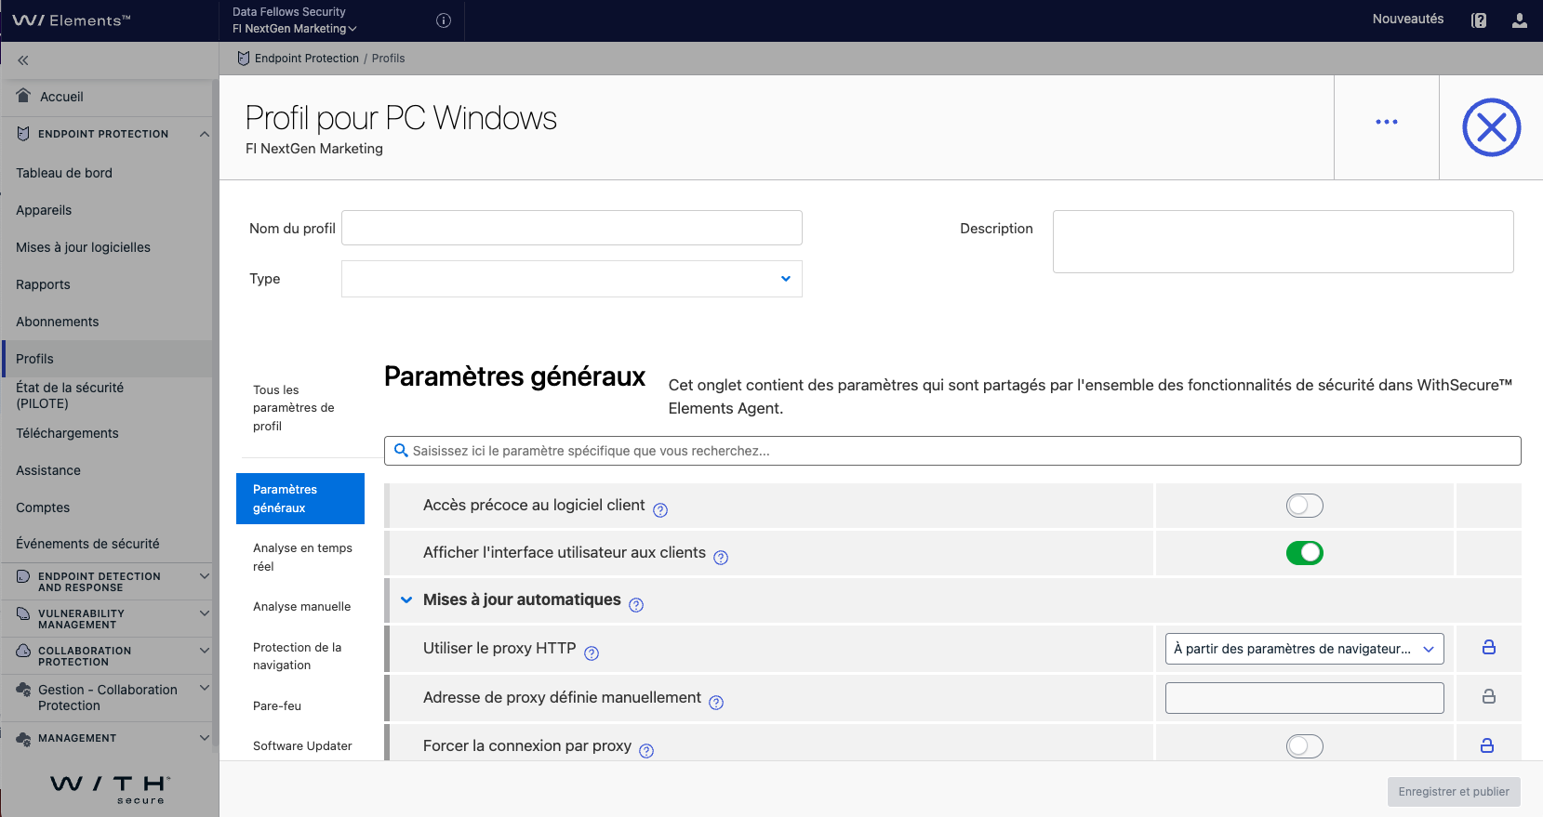Viewport: 1543px width, 817px height.
Task: Open the three-dots more options menu
Action: click(1386, 122)
